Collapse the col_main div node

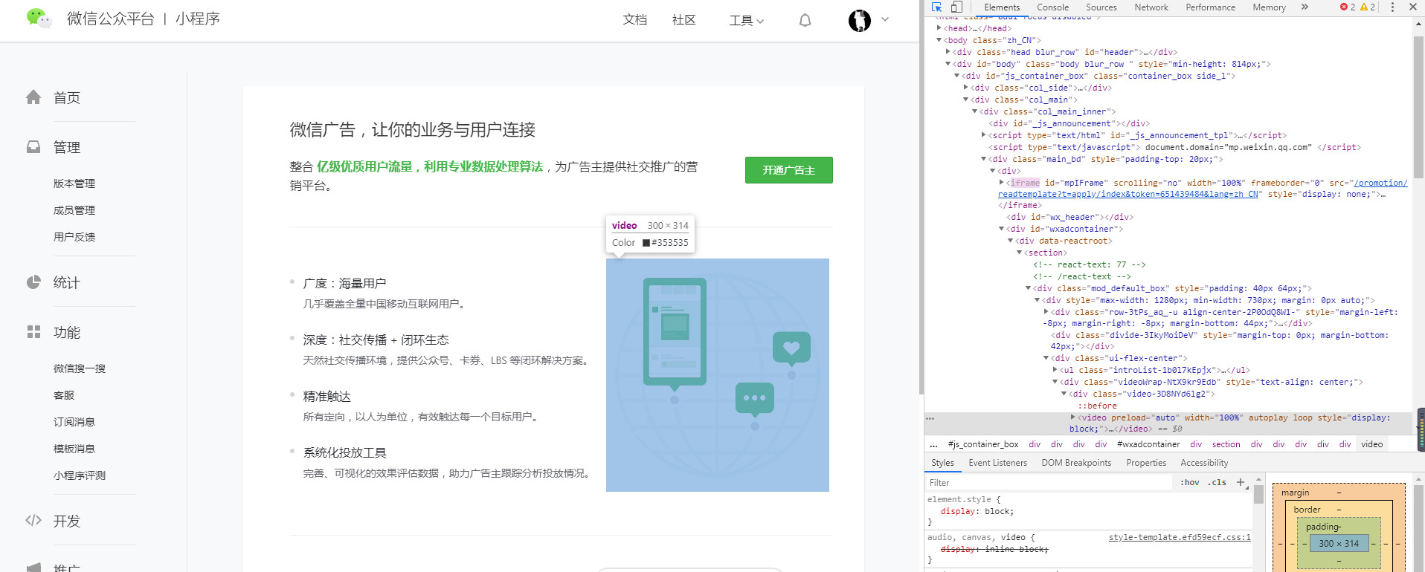(x=966, y=100)
